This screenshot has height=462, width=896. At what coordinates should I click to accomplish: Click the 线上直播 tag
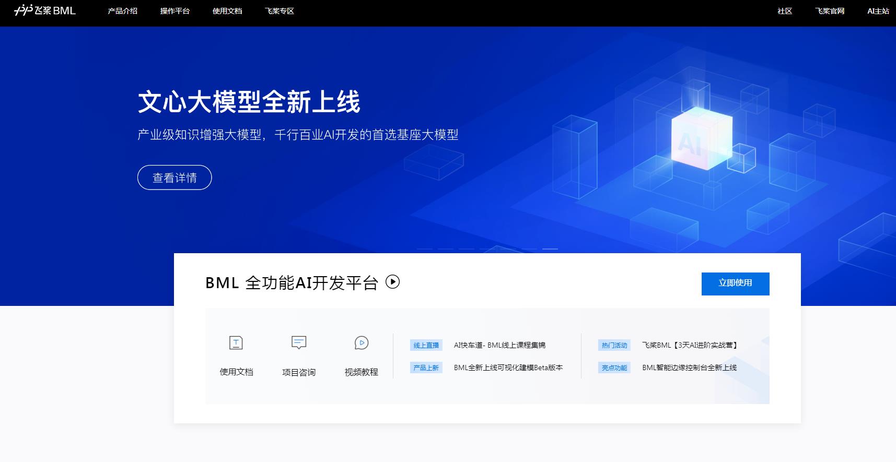click(x=426, y=345)
